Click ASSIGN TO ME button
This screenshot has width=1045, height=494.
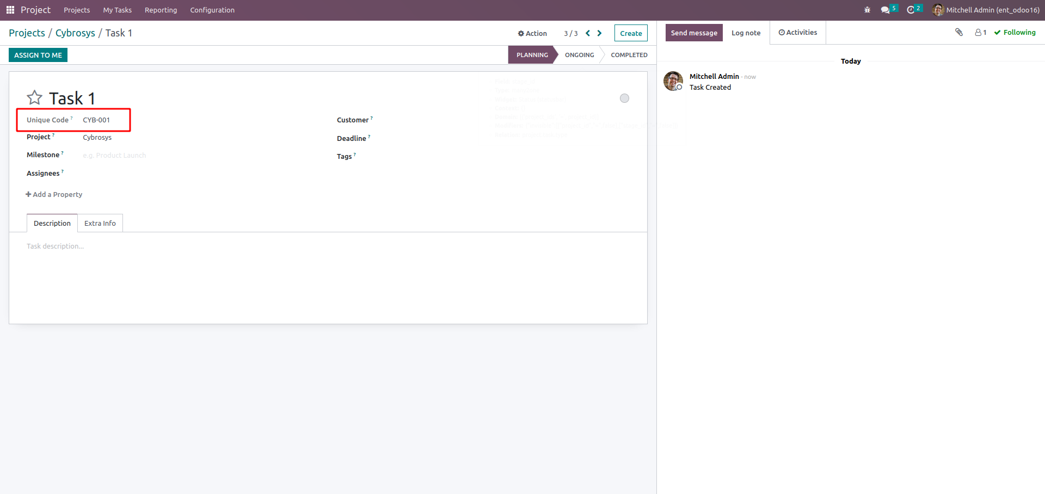[x=38, y=55]
